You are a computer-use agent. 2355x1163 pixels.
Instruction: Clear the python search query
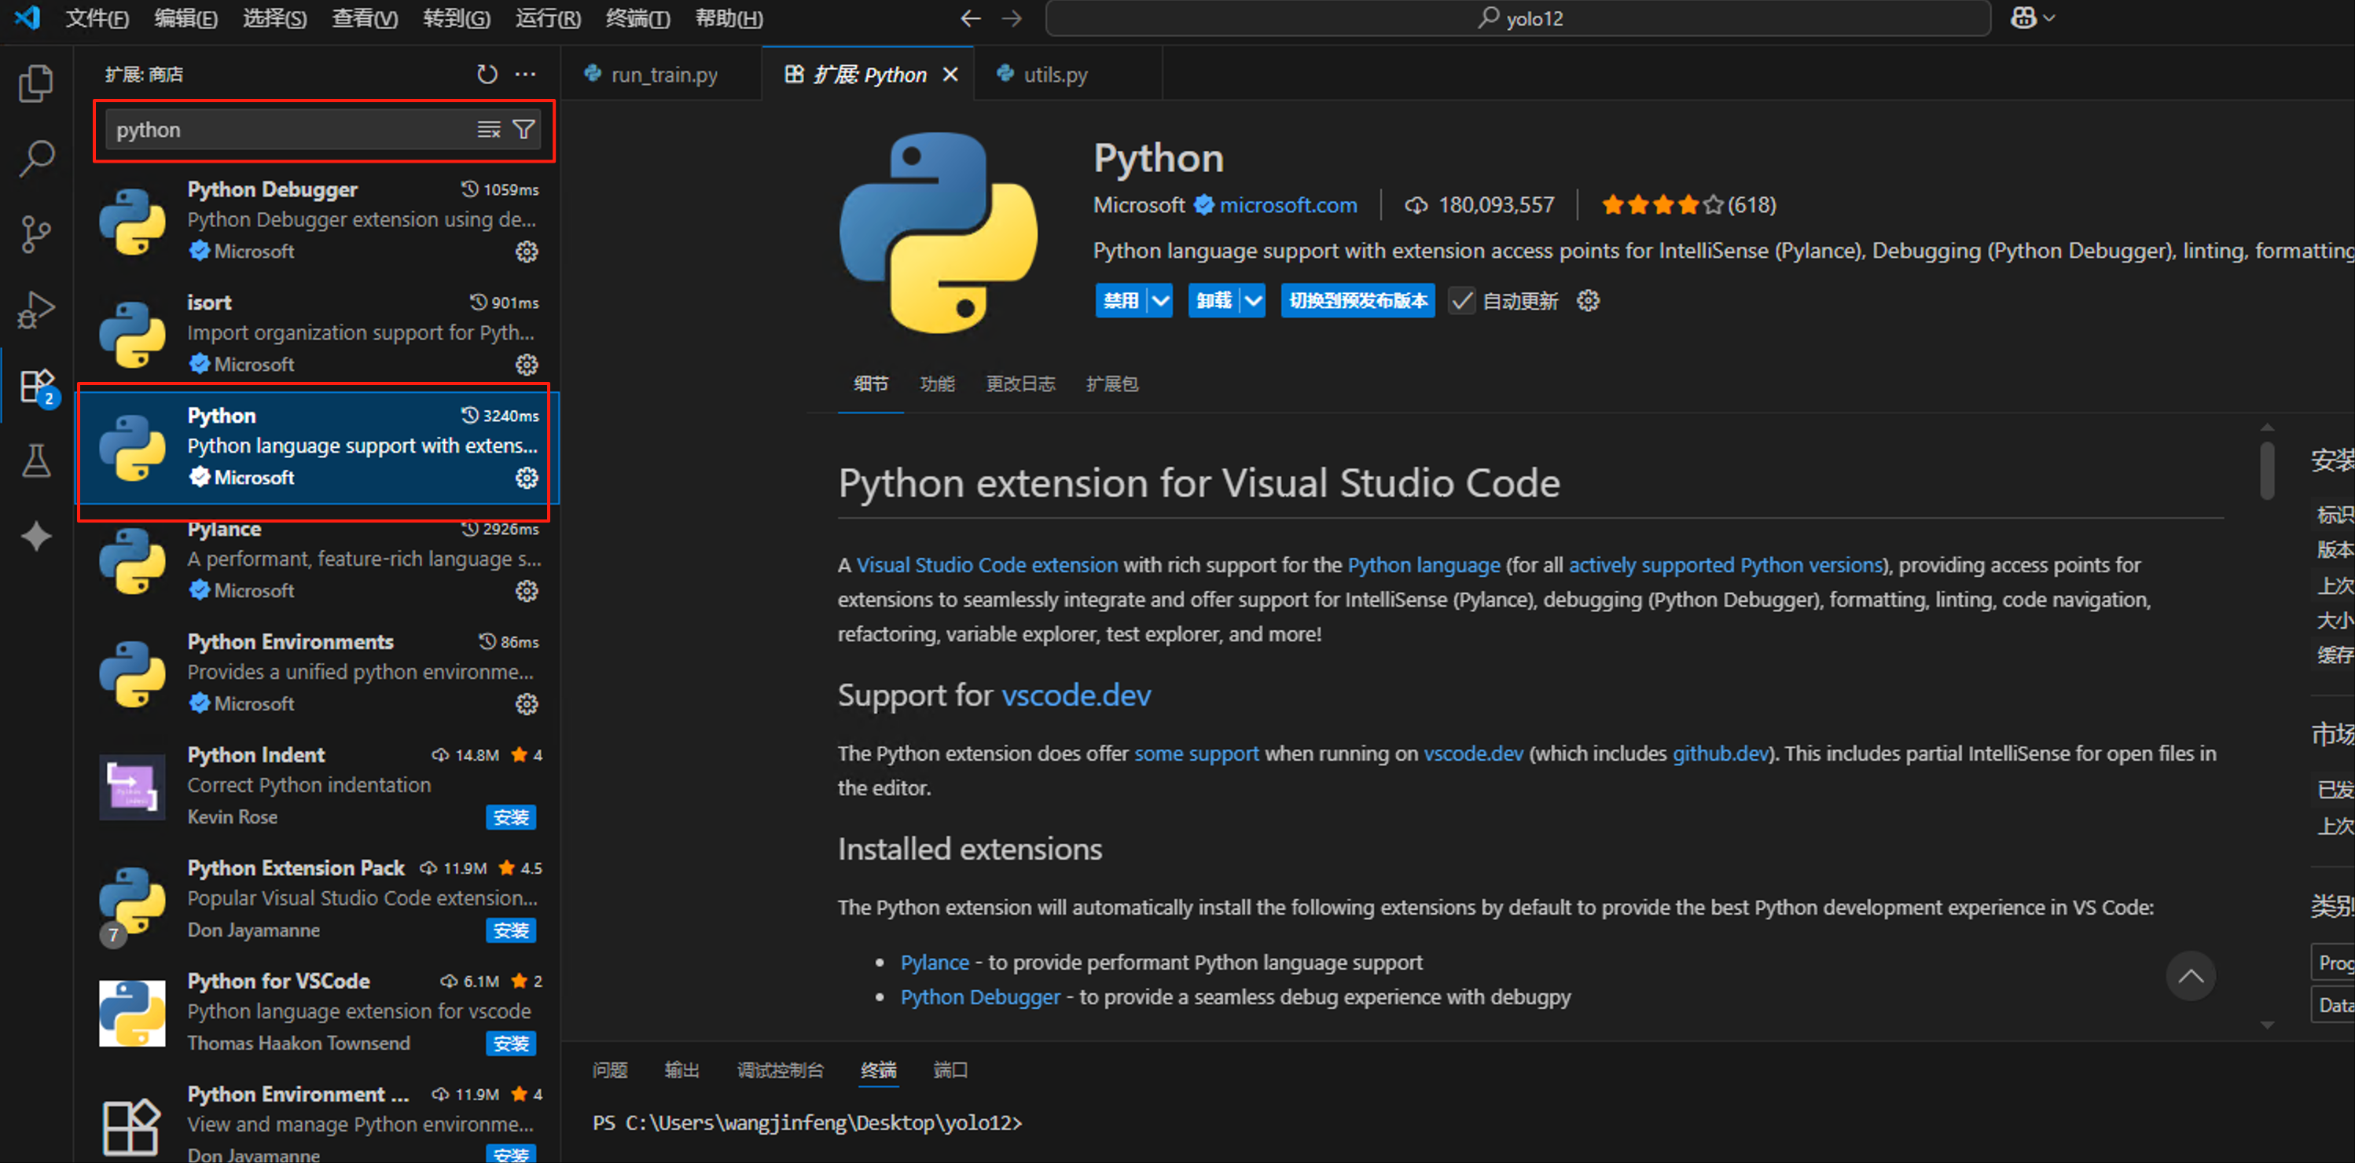[488, 129]
